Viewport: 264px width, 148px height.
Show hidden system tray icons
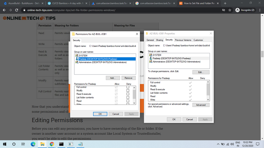(x=218, y=144)
